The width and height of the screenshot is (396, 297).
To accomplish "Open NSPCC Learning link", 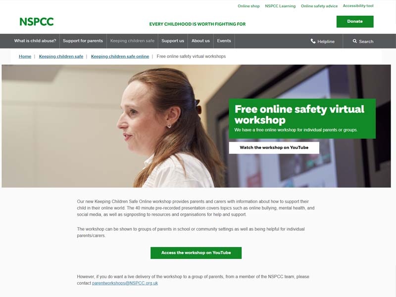I will [x=280, y=6].
